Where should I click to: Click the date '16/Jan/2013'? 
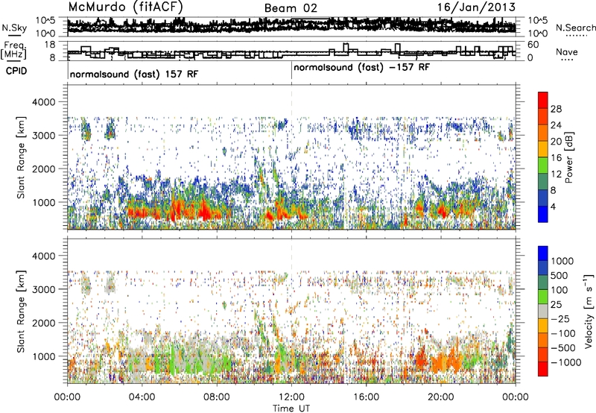tap(476, 7)
